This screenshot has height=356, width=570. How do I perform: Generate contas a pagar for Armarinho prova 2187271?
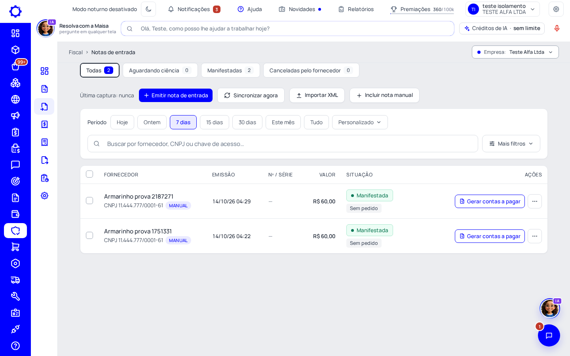point(490,201)
